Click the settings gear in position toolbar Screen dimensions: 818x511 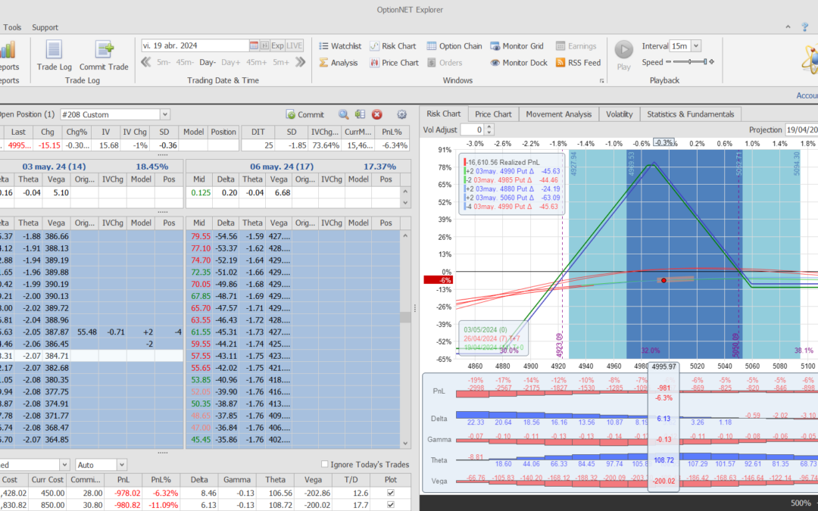pos(402,114)
